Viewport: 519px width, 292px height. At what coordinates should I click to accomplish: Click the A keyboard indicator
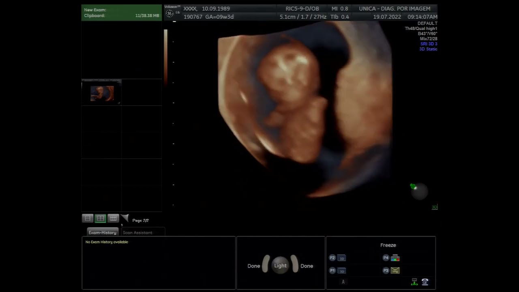[343, 282]
